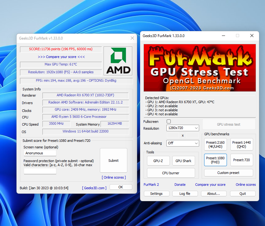This screenshot has height=226, width=265.
Task: Run the Preset:1440 (QHD) benchmark
Action: (x=242, y=144)
